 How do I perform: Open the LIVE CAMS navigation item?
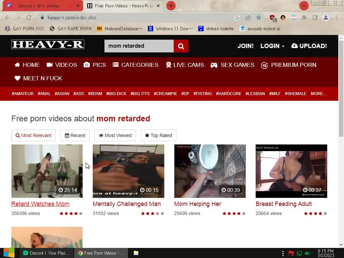pyautogui.click(x=185, y=65)
